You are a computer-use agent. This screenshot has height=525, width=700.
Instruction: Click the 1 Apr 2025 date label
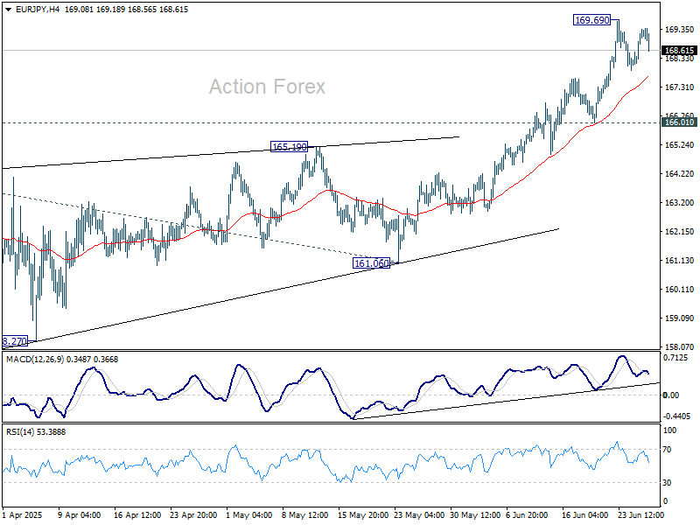point(23,515)
